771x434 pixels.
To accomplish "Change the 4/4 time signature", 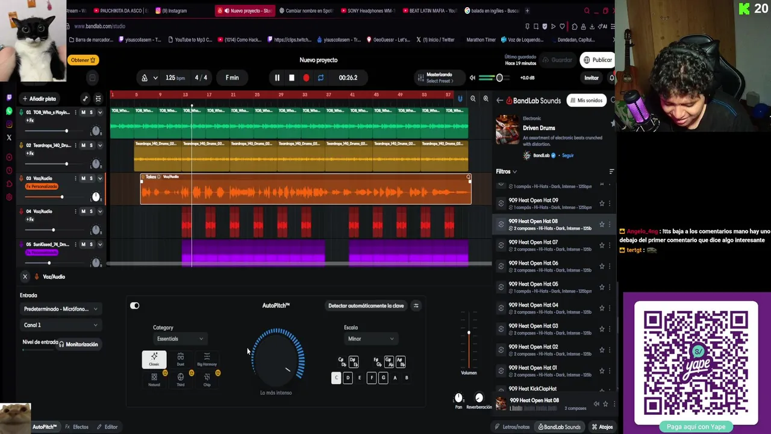I will point(201,78).
